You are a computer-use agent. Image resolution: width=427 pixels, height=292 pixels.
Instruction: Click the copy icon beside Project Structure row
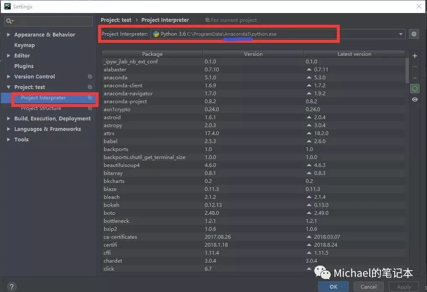point(90,108)
